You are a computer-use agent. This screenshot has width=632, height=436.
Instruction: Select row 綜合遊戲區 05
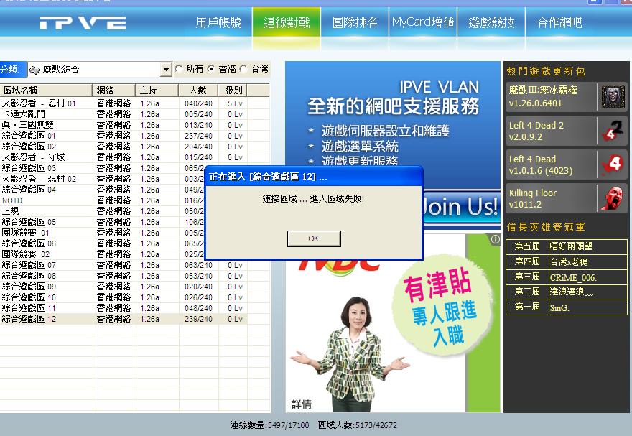[103, 222]
